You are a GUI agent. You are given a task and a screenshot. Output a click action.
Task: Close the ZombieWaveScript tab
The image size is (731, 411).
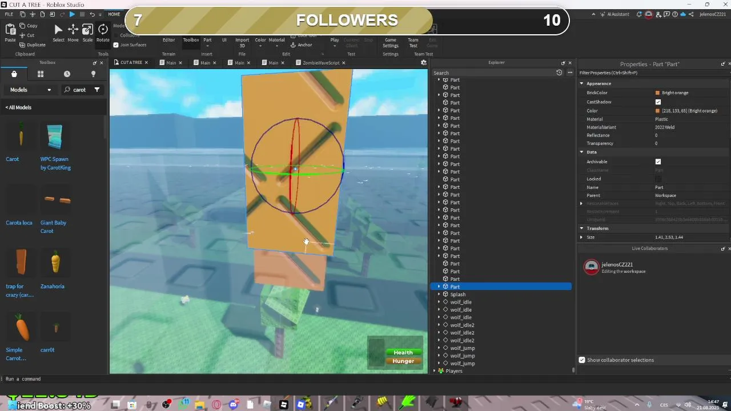point(343,63)
